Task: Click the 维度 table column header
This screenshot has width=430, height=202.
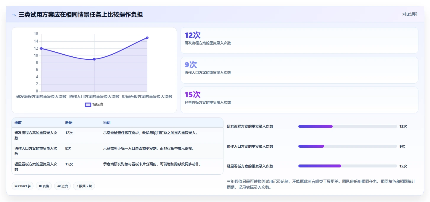Action: coord(18,123)
